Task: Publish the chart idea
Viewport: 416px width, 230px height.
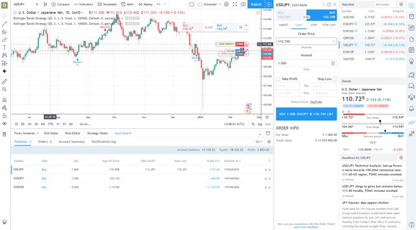Action: click(256, 4)
